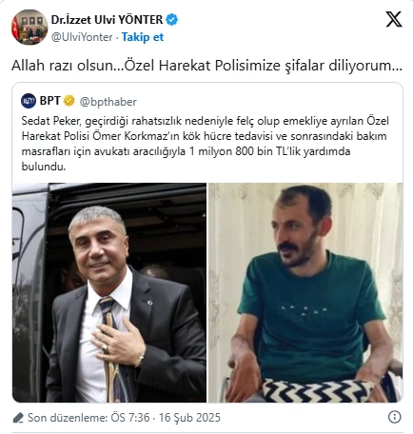
Task: Open the Dr.İzzet Ulvi YÖNTER name link
Action: point(107,20)
